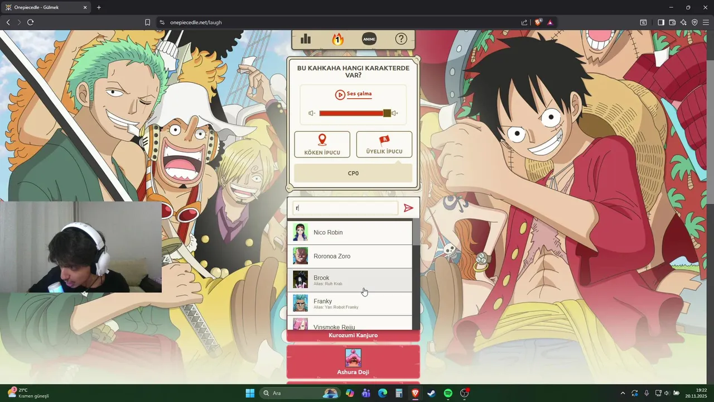Open Spotify from the taskbar
714x402 pixels.
point(448,393)
